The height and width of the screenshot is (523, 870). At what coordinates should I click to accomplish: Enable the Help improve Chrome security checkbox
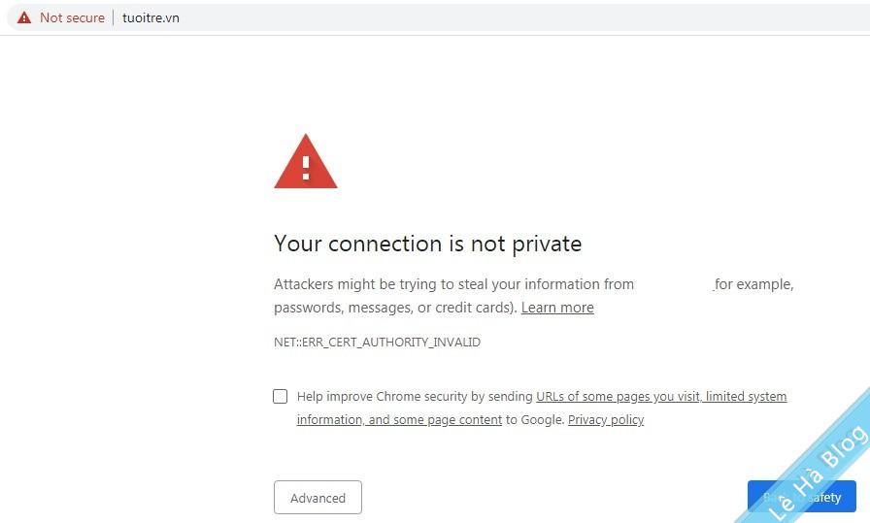[x=281, y=396]
